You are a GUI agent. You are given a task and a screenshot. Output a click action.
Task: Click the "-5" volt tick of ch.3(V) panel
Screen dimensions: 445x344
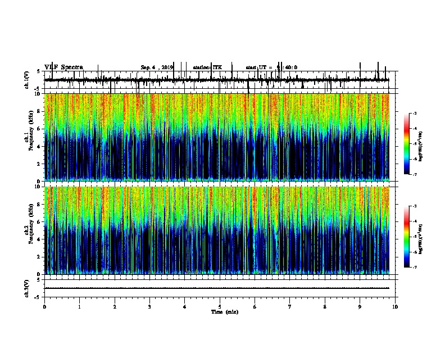tap(38, 297)
